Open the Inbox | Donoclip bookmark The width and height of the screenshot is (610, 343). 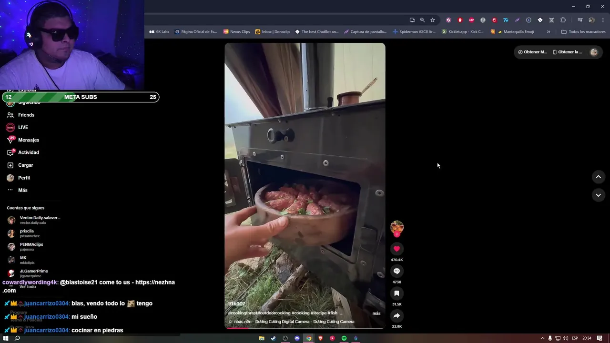click(x=272, y=32)
